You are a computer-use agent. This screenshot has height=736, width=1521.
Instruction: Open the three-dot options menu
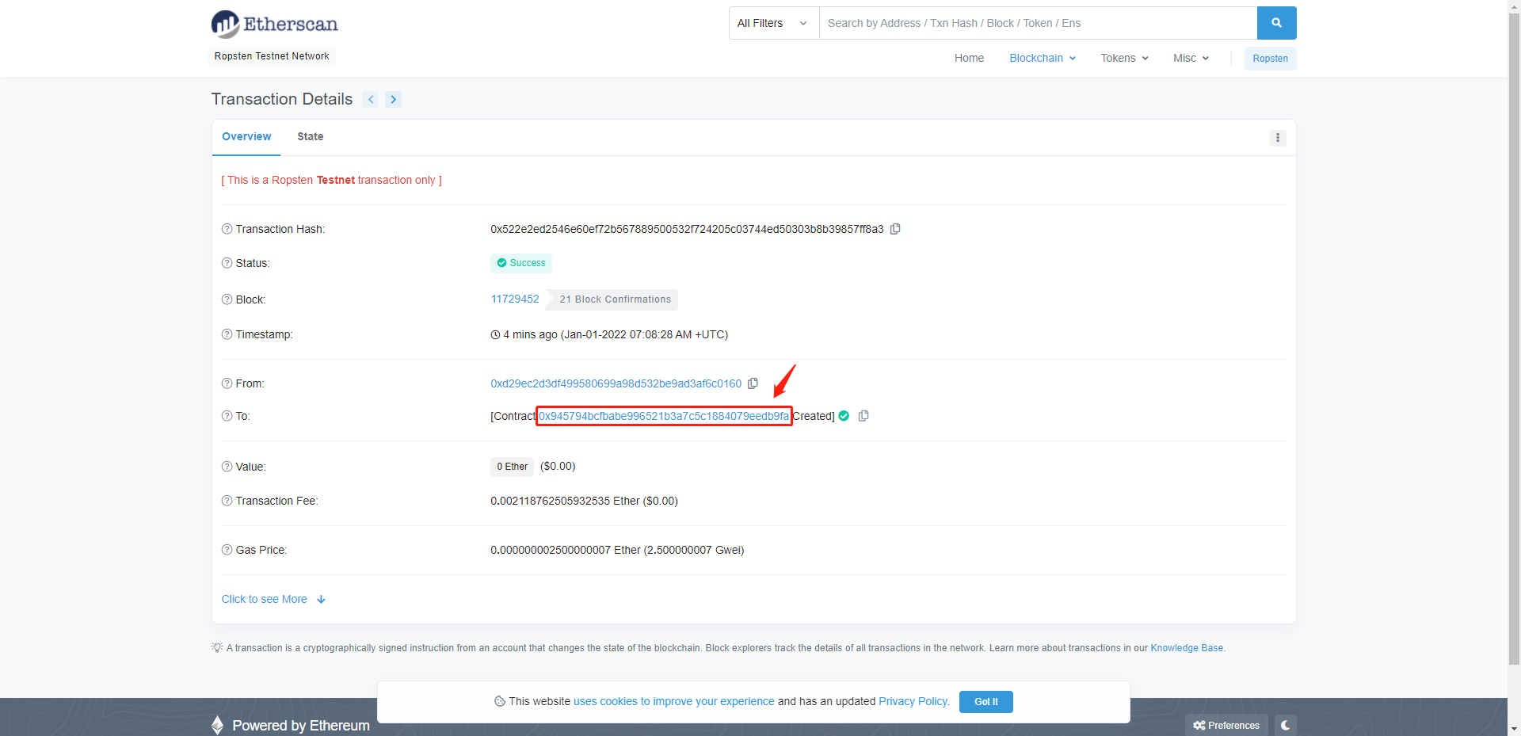click(x=1278, y=138)
